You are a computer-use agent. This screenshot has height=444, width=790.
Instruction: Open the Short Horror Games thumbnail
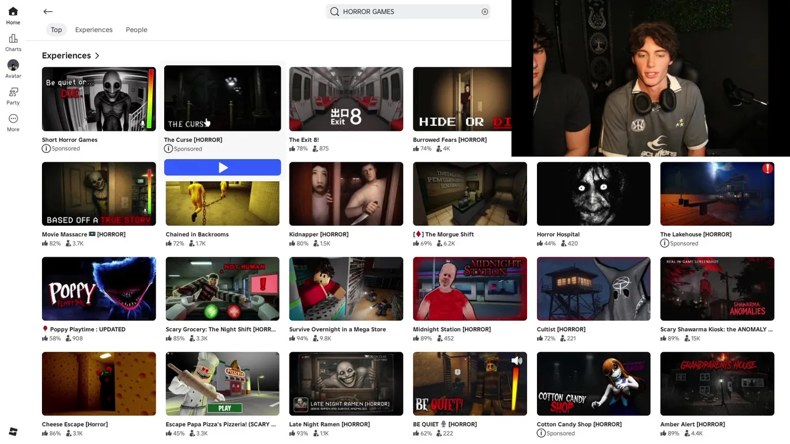coord(99,99)
